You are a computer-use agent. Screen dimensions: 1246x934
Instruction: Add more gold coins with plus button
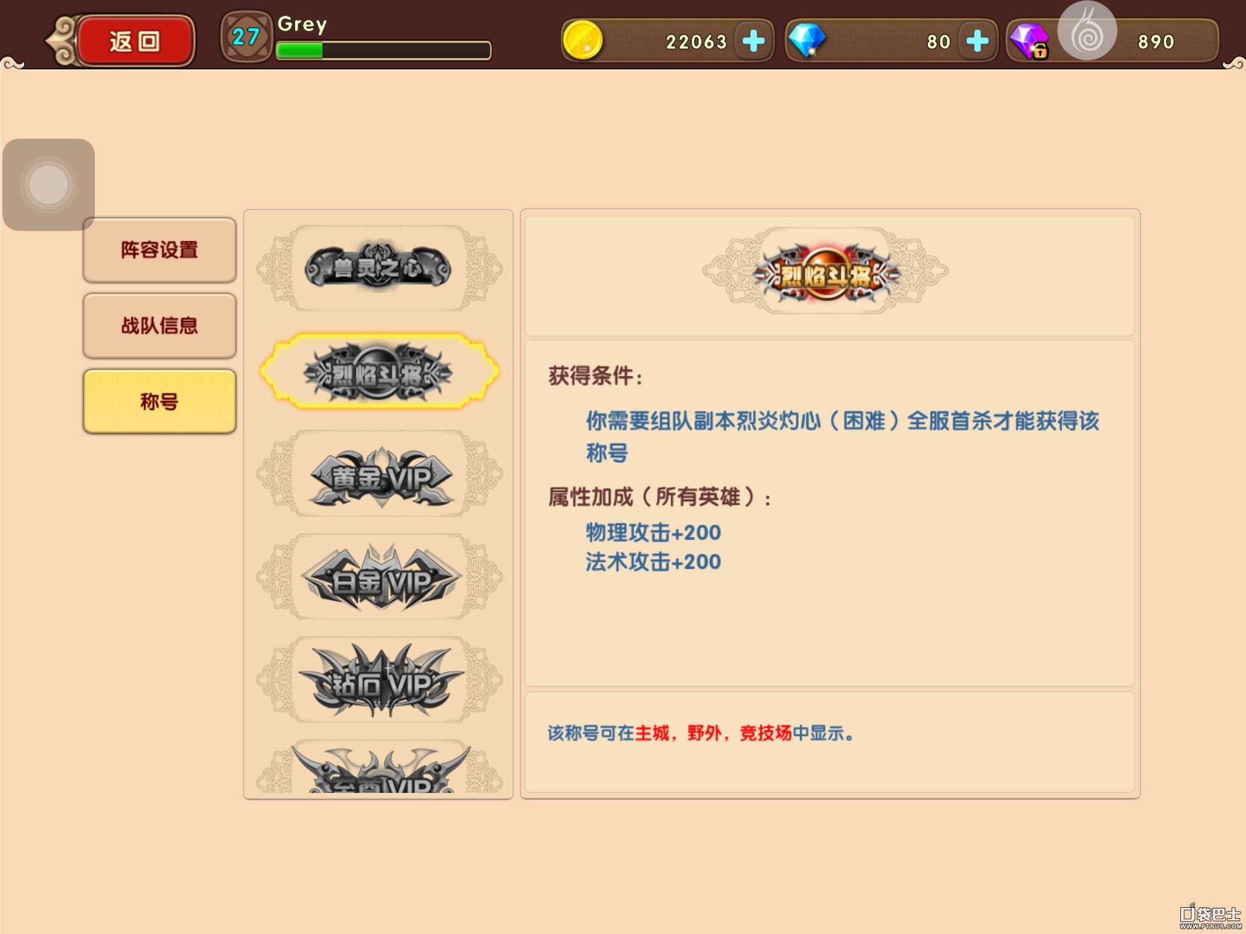tap(753, 41)
